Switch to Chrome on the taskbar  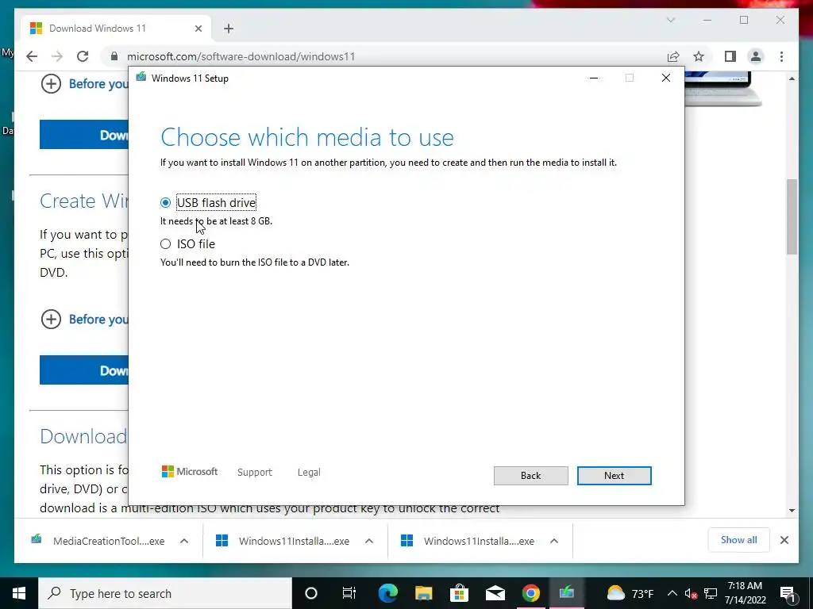click(530, 593)
